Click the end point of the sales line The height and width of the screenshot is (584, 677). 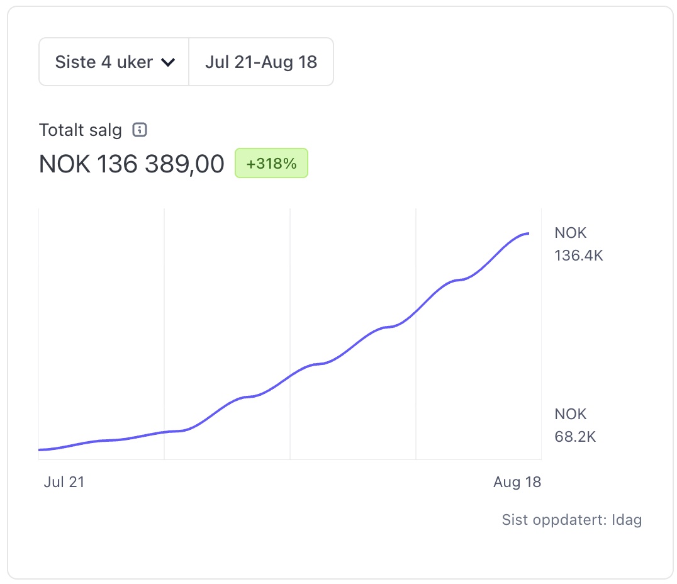tap(528, 233)
